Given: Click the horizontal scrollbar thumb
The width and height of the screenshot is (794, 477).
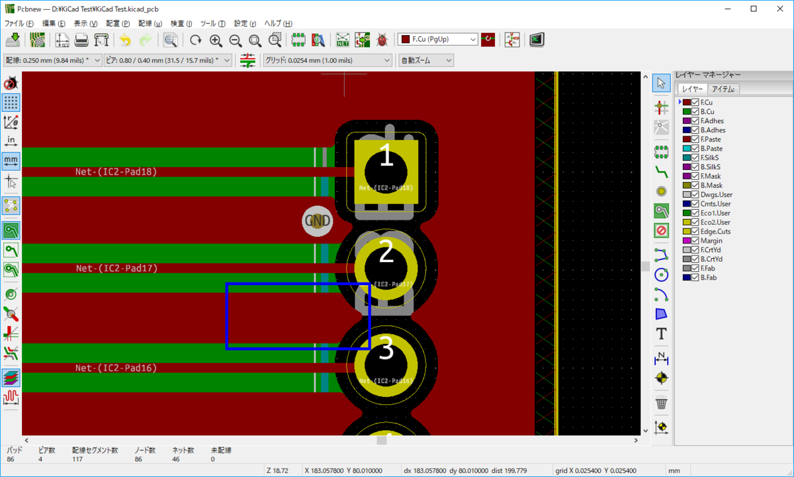Looking at the screenshot, I should point(382,440).
